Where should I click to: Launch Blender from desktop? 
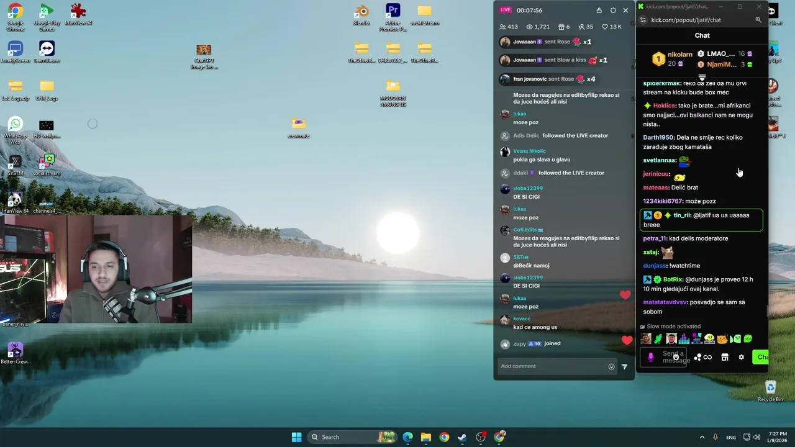point(361,14)
